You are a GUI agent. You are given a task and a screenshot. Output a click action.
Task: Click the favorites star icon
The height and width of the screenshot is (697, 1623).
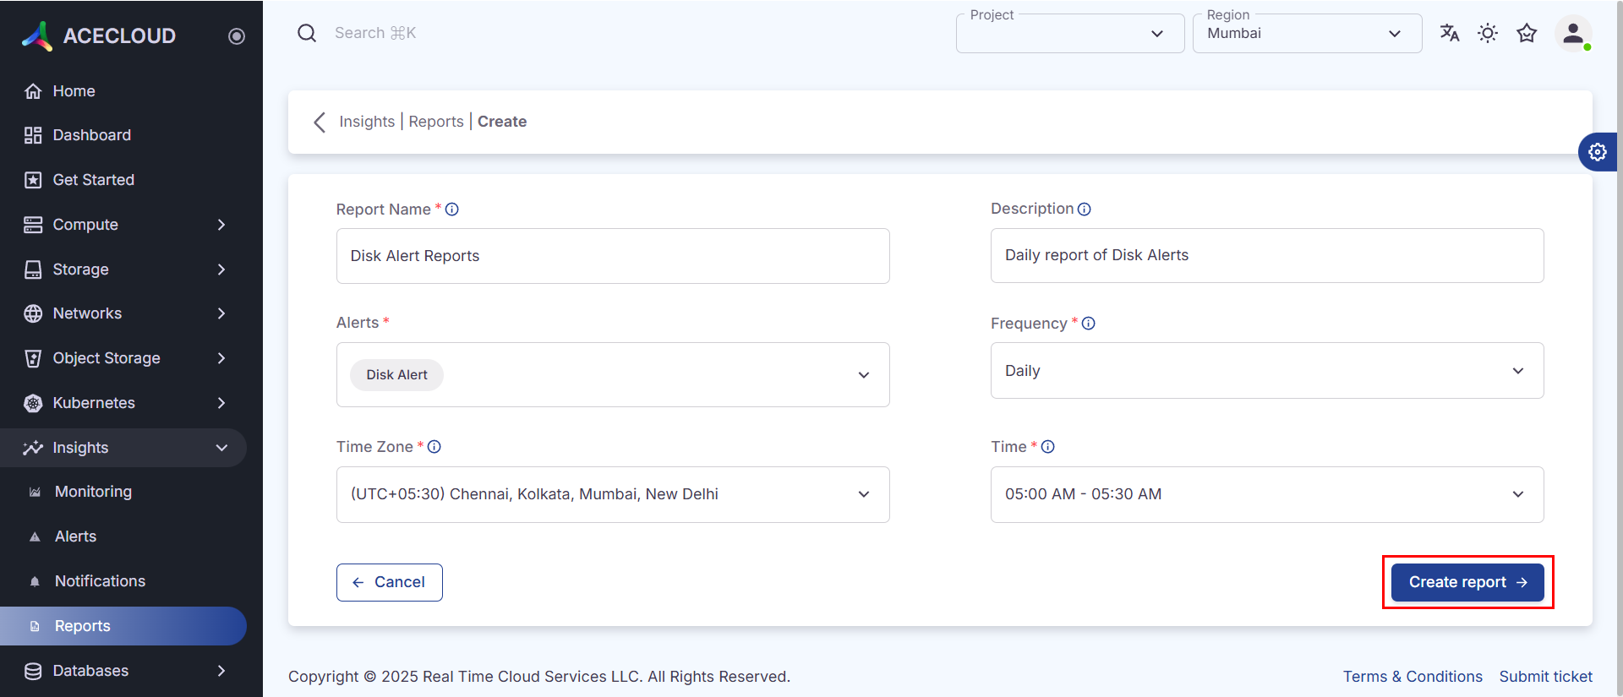click(1527, 33)
